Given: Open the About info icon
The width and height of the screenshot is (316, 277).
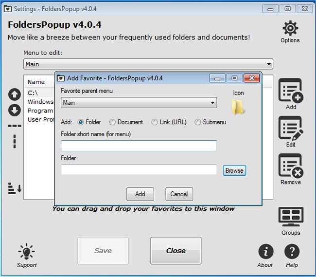Looking at the screenshot, I should pyautogui.click(x=266, y=251).
